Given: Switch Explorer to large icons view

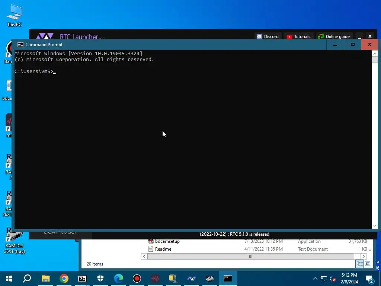Looking at the screenshot, I should (368, 264).
